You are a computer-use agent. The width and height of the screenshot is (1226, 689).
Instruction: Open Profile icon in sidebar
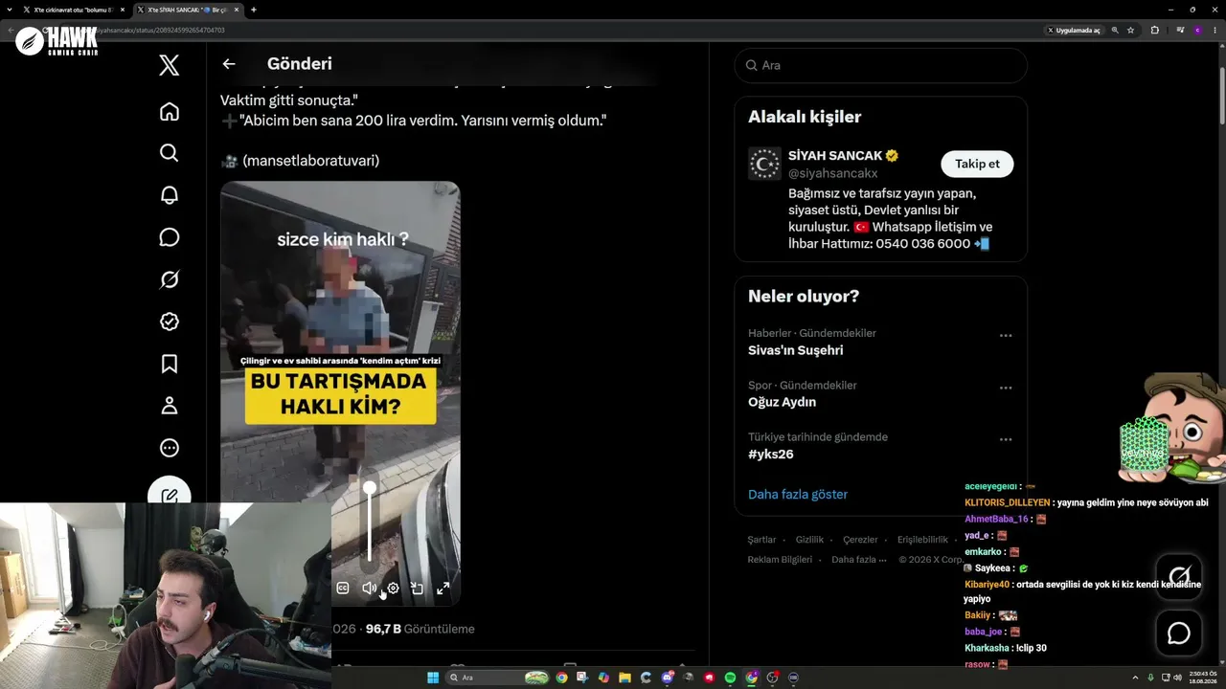pos(170,406)
